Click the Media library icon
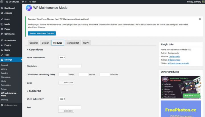Image resolution: width=205 pixels, height=117 pixels. (x=2, y=24)
